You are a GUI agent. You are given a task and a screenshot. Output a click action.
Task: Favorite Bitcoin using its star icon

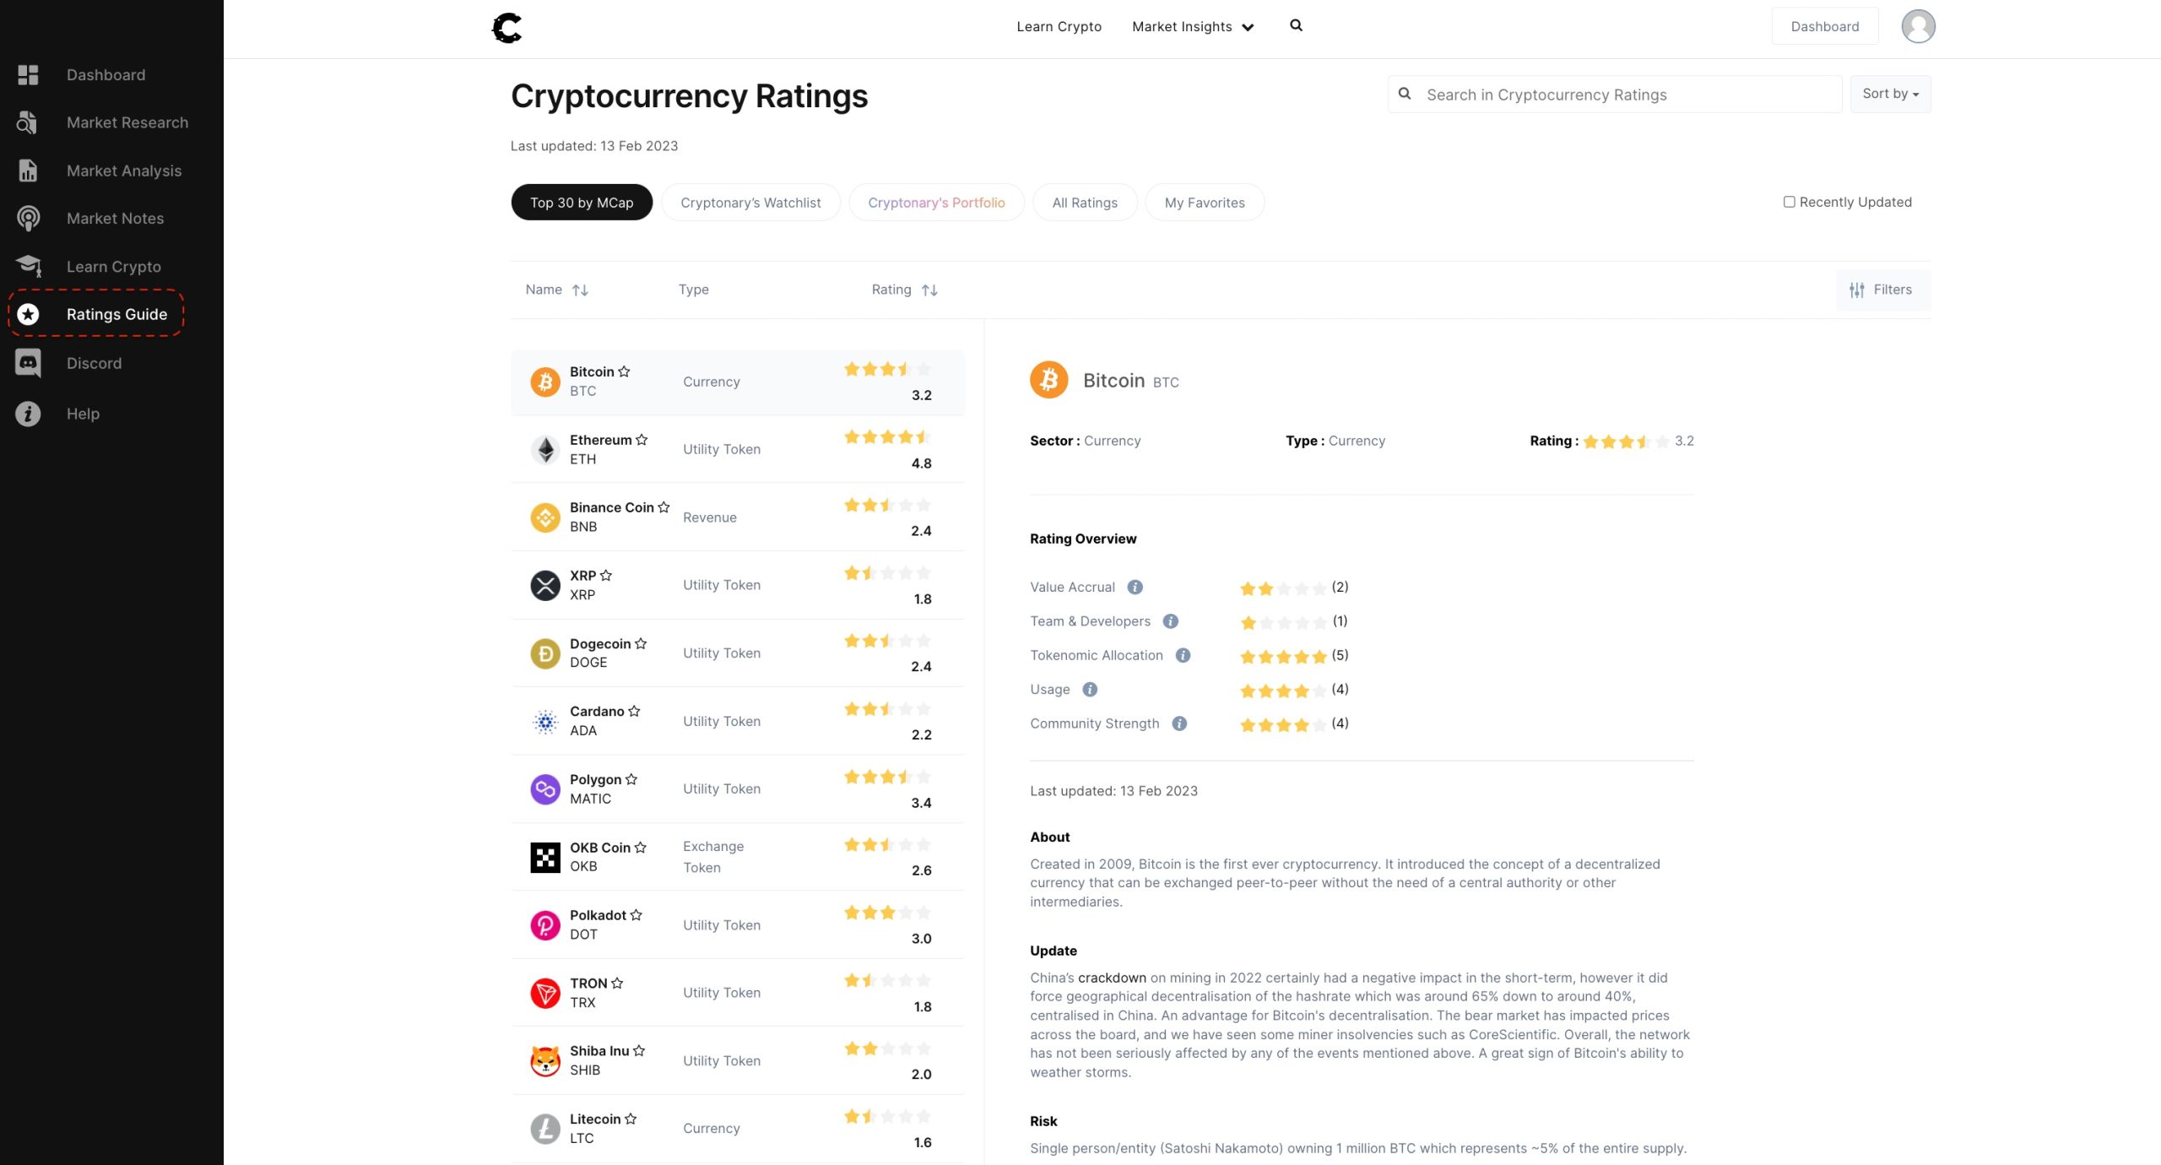[625, 371]
